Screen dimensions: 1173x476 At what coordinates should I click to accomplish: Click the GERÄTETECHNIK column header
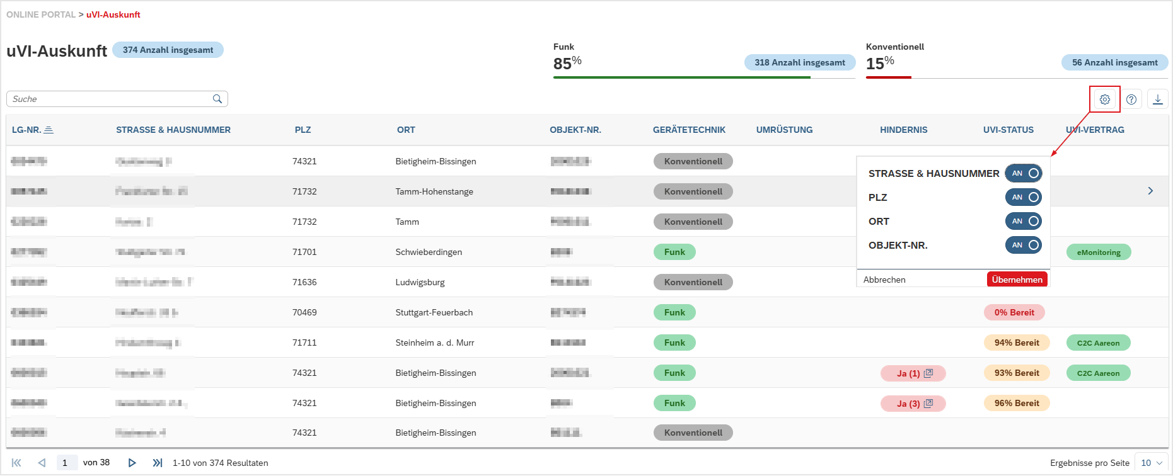click(x=689, y=130)
